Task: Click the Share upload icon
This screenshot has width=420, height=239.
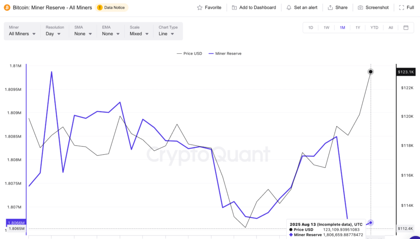Action: pyautogui.click(x=330, y=7)
